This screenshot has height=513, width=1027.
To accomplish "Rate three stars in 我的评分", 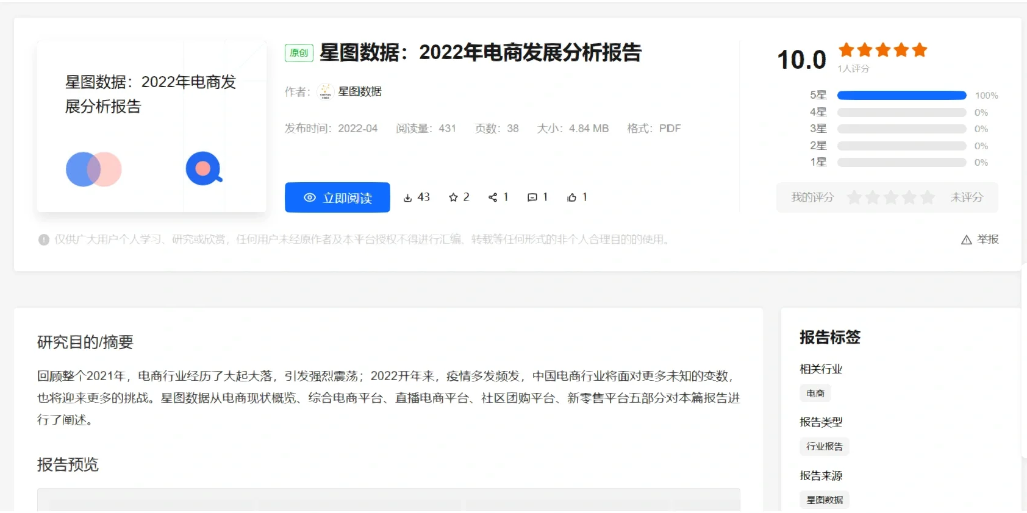I will click(x=891, y=197).
